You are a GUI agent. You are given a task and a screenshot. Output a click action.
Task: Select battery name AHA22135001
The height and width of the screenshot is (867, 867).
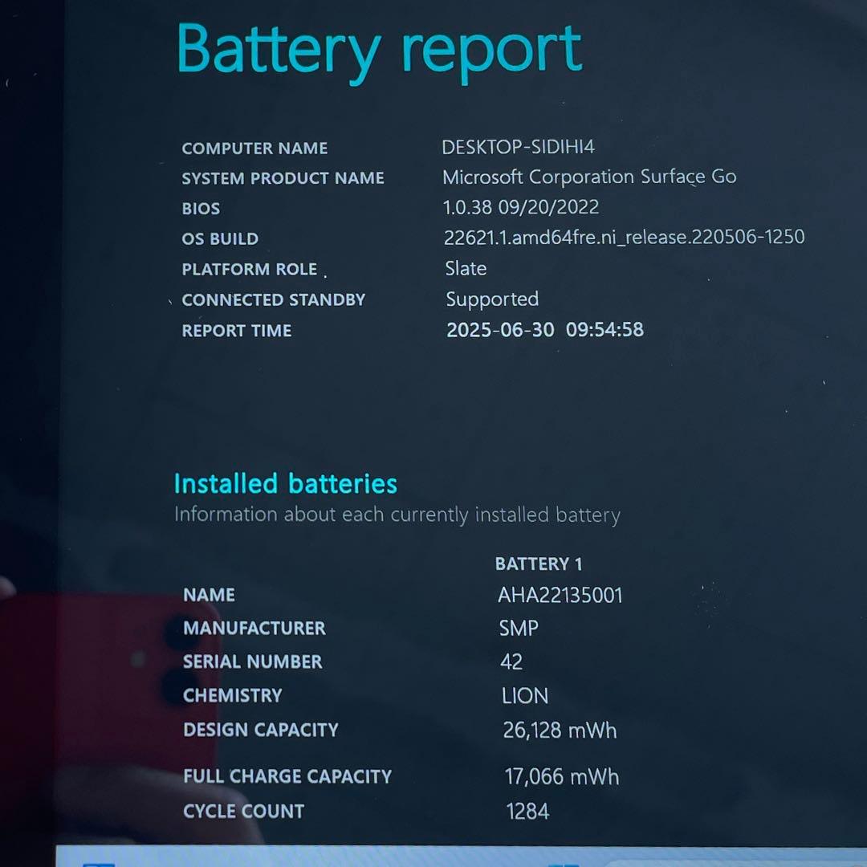[x=560, y=596]
